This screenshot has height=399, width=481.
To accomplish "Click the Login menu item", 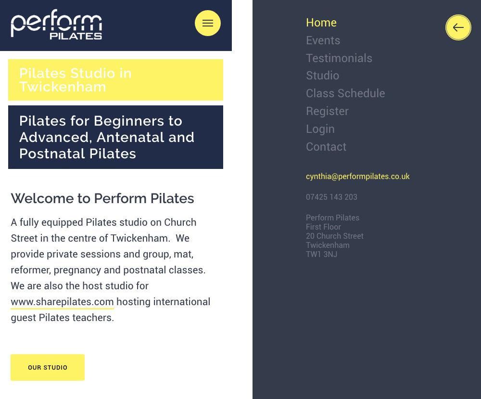I will pyautogui.click(x=320, y=129).
